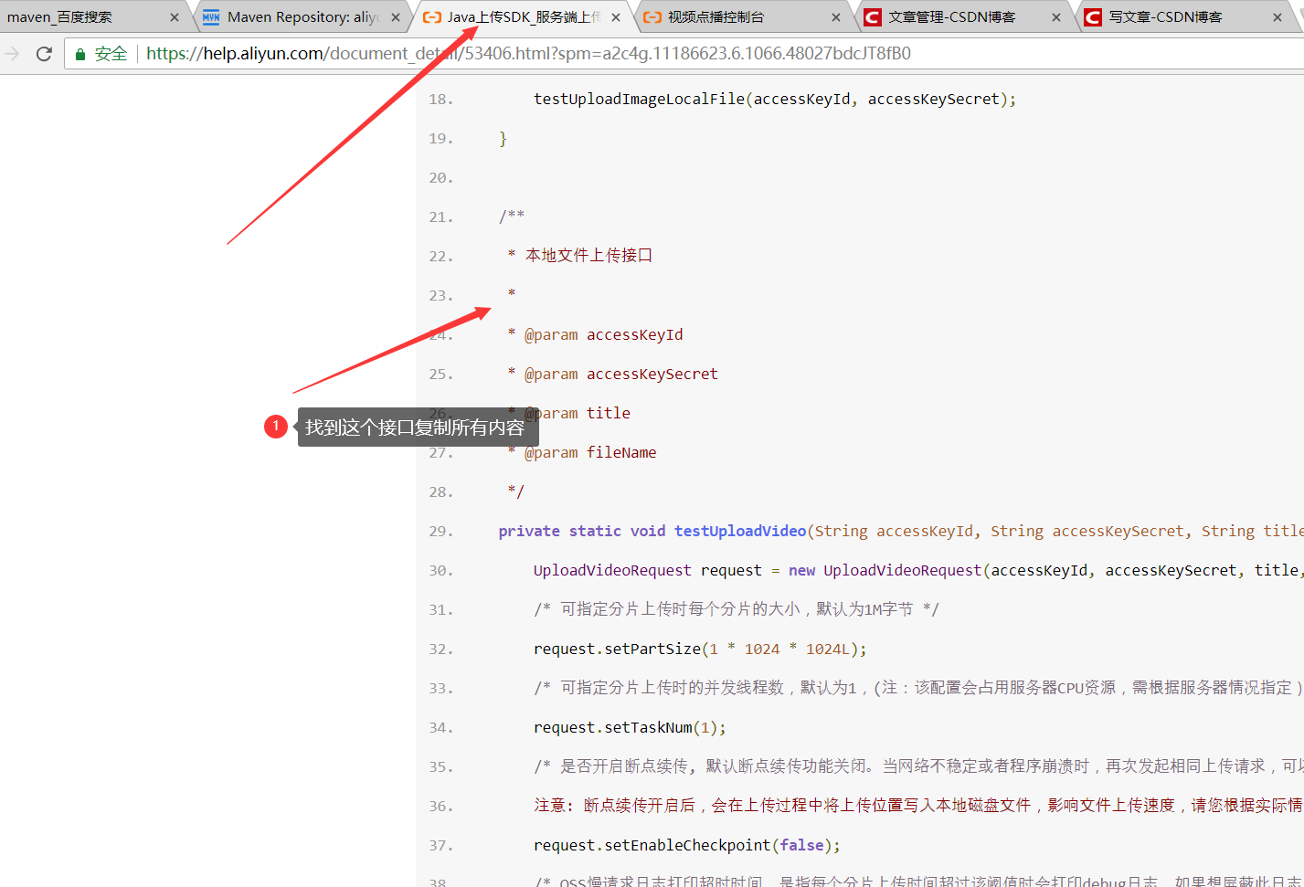Image resolution: width=1304 pixels, height=887 pixels.
Task: Click the CSDN favicon on 写文章 tab
Action: click(x=1093, y=17)
